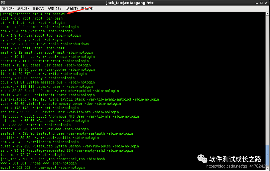Click the pulse PulseAudio System Daemon line
270x171 pixels.
click(x=70, y=146)
